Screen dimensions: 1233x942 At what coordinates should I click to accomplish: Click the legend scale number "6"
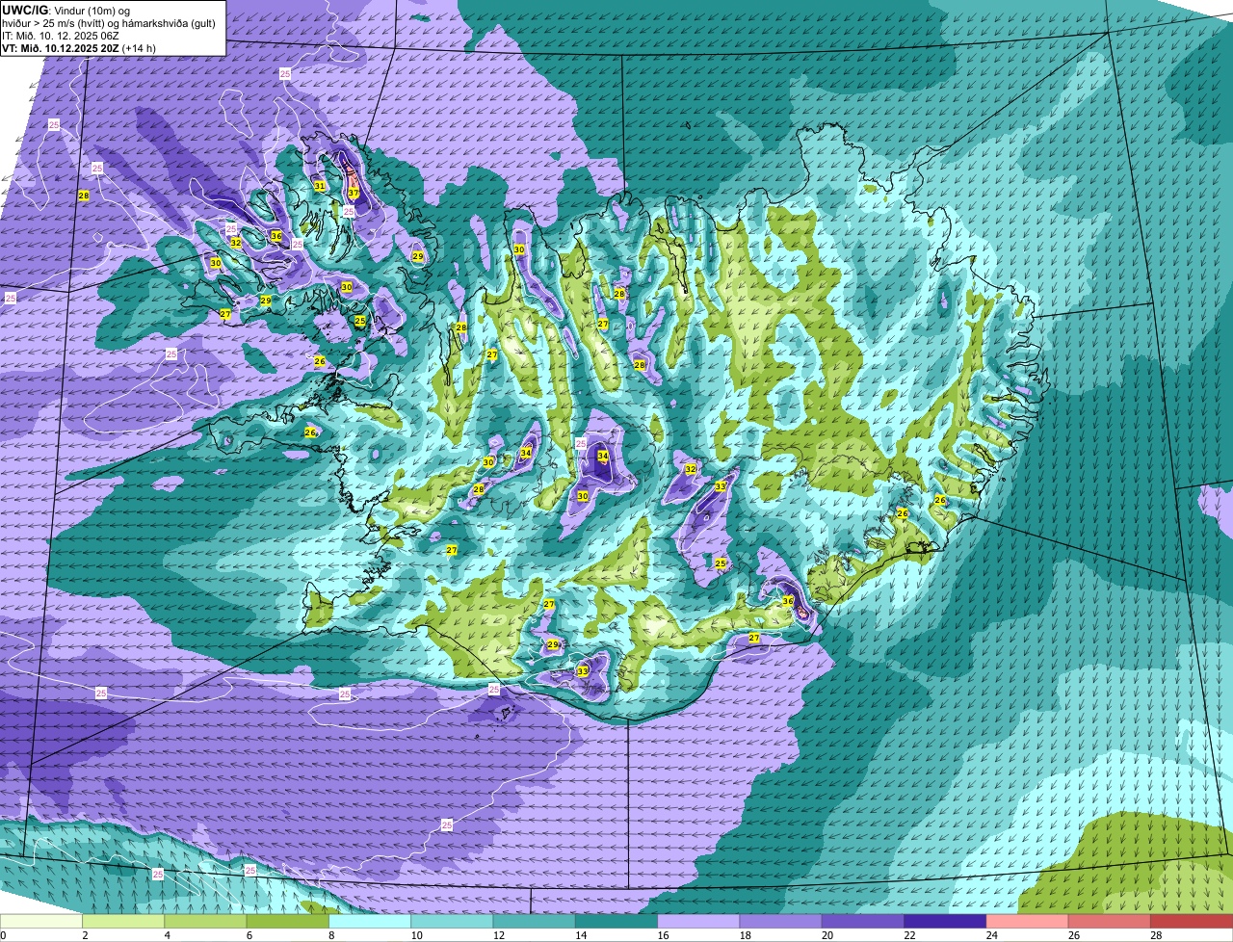click(249, 935)
